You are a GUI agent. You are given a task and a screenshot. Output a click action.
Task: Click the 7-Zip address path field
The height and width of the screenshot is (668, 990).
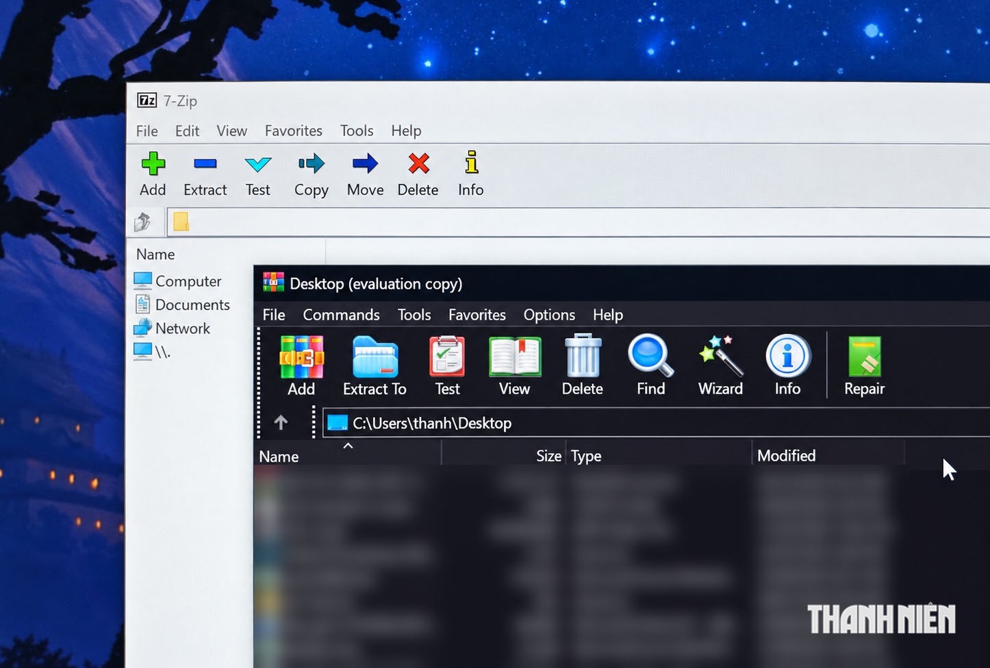pyautogui.click(x=579, y=222)
